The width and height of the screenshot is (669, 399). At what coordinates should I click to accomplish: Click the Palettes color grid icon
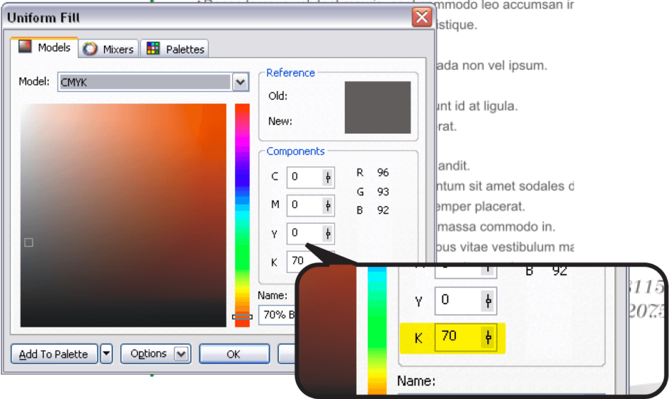tap(153, 49)
